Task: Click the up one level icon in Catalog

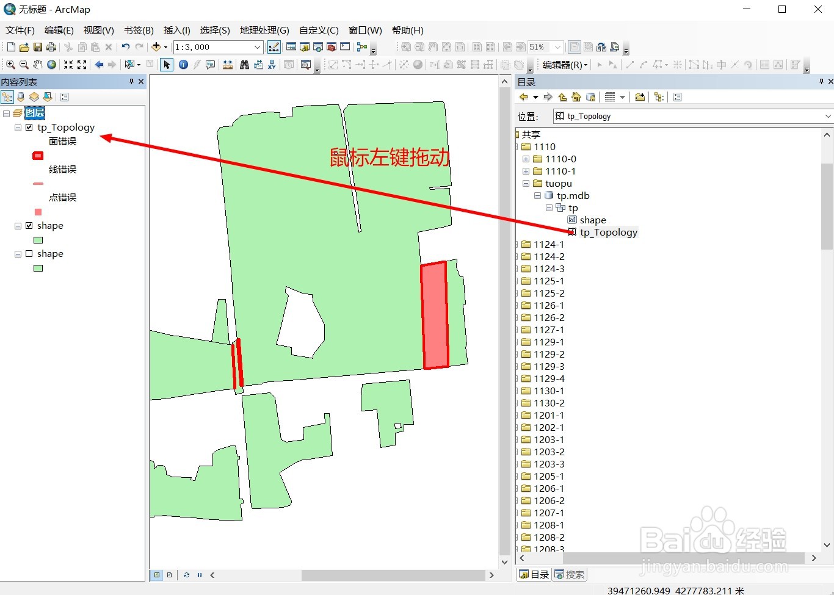Action: [562, 97]
